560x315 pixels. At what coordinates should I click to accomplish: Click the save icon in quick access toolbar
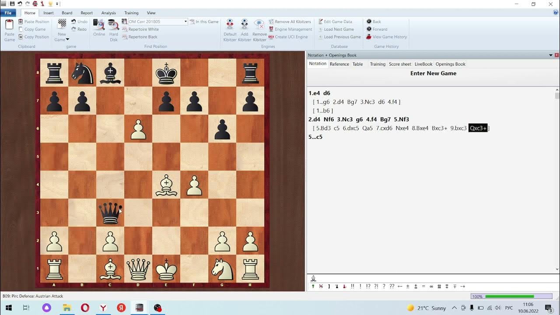pos(12,4)
